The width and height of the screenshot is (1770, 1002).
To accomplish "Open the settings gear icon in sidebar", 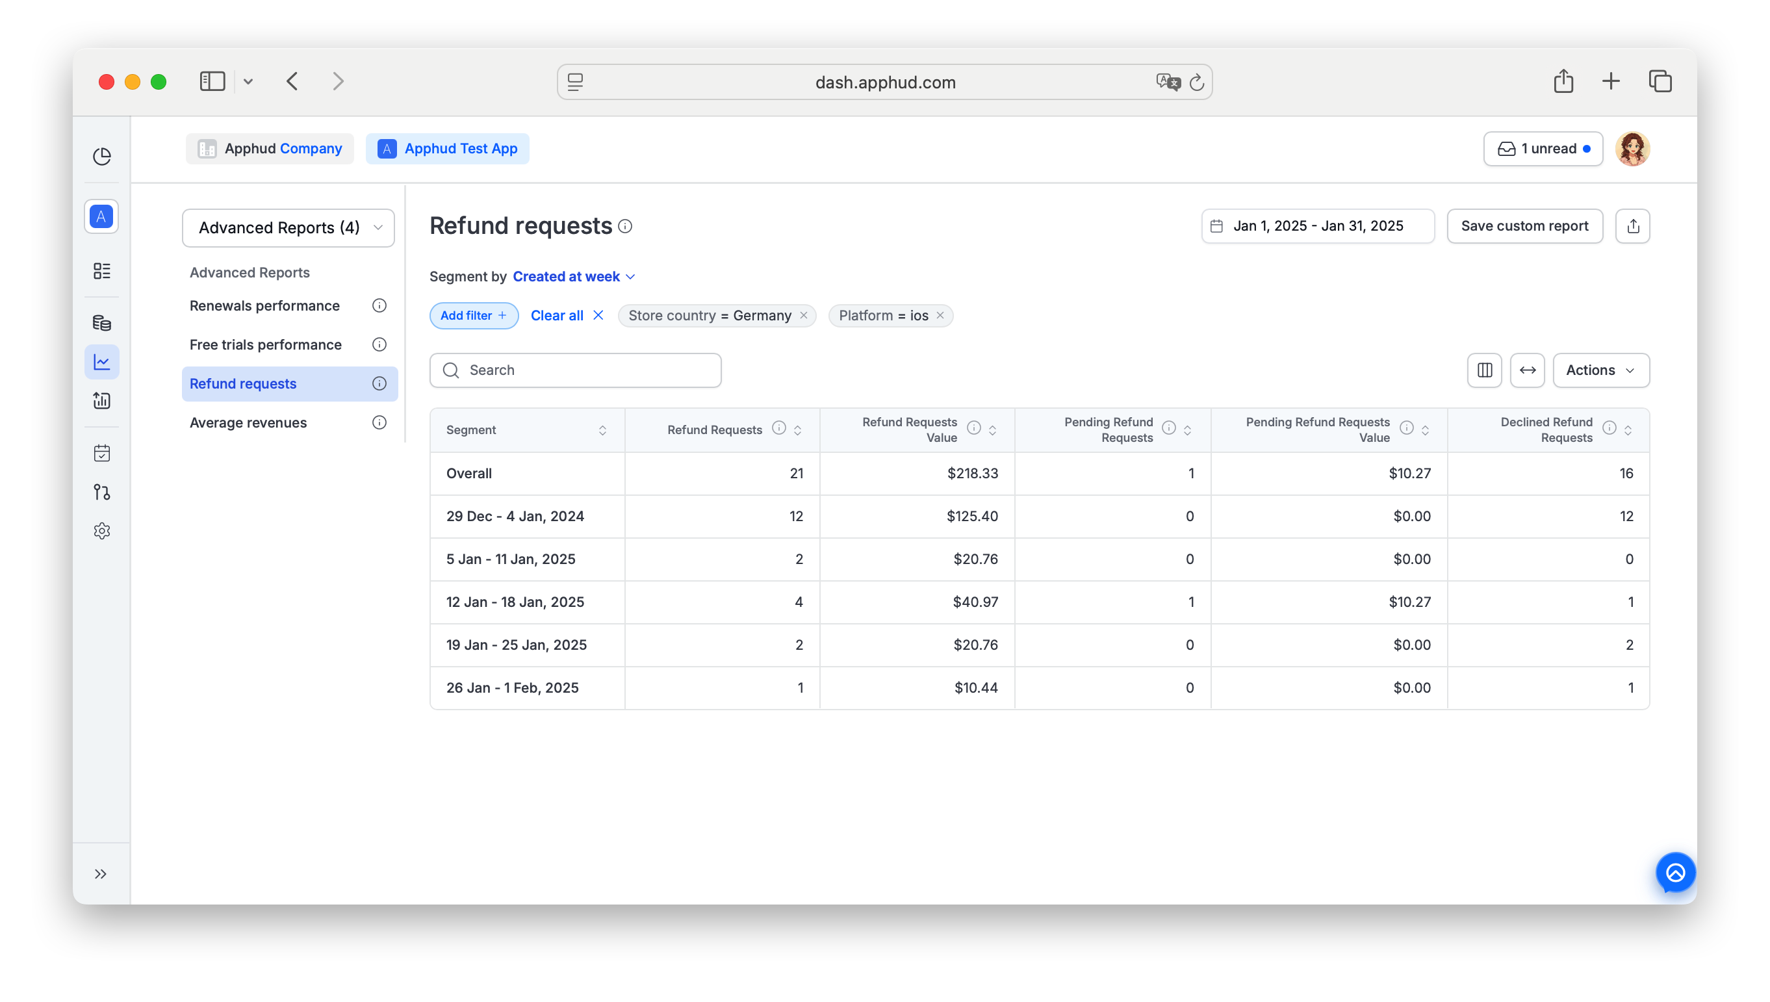I will coord(102,532).
